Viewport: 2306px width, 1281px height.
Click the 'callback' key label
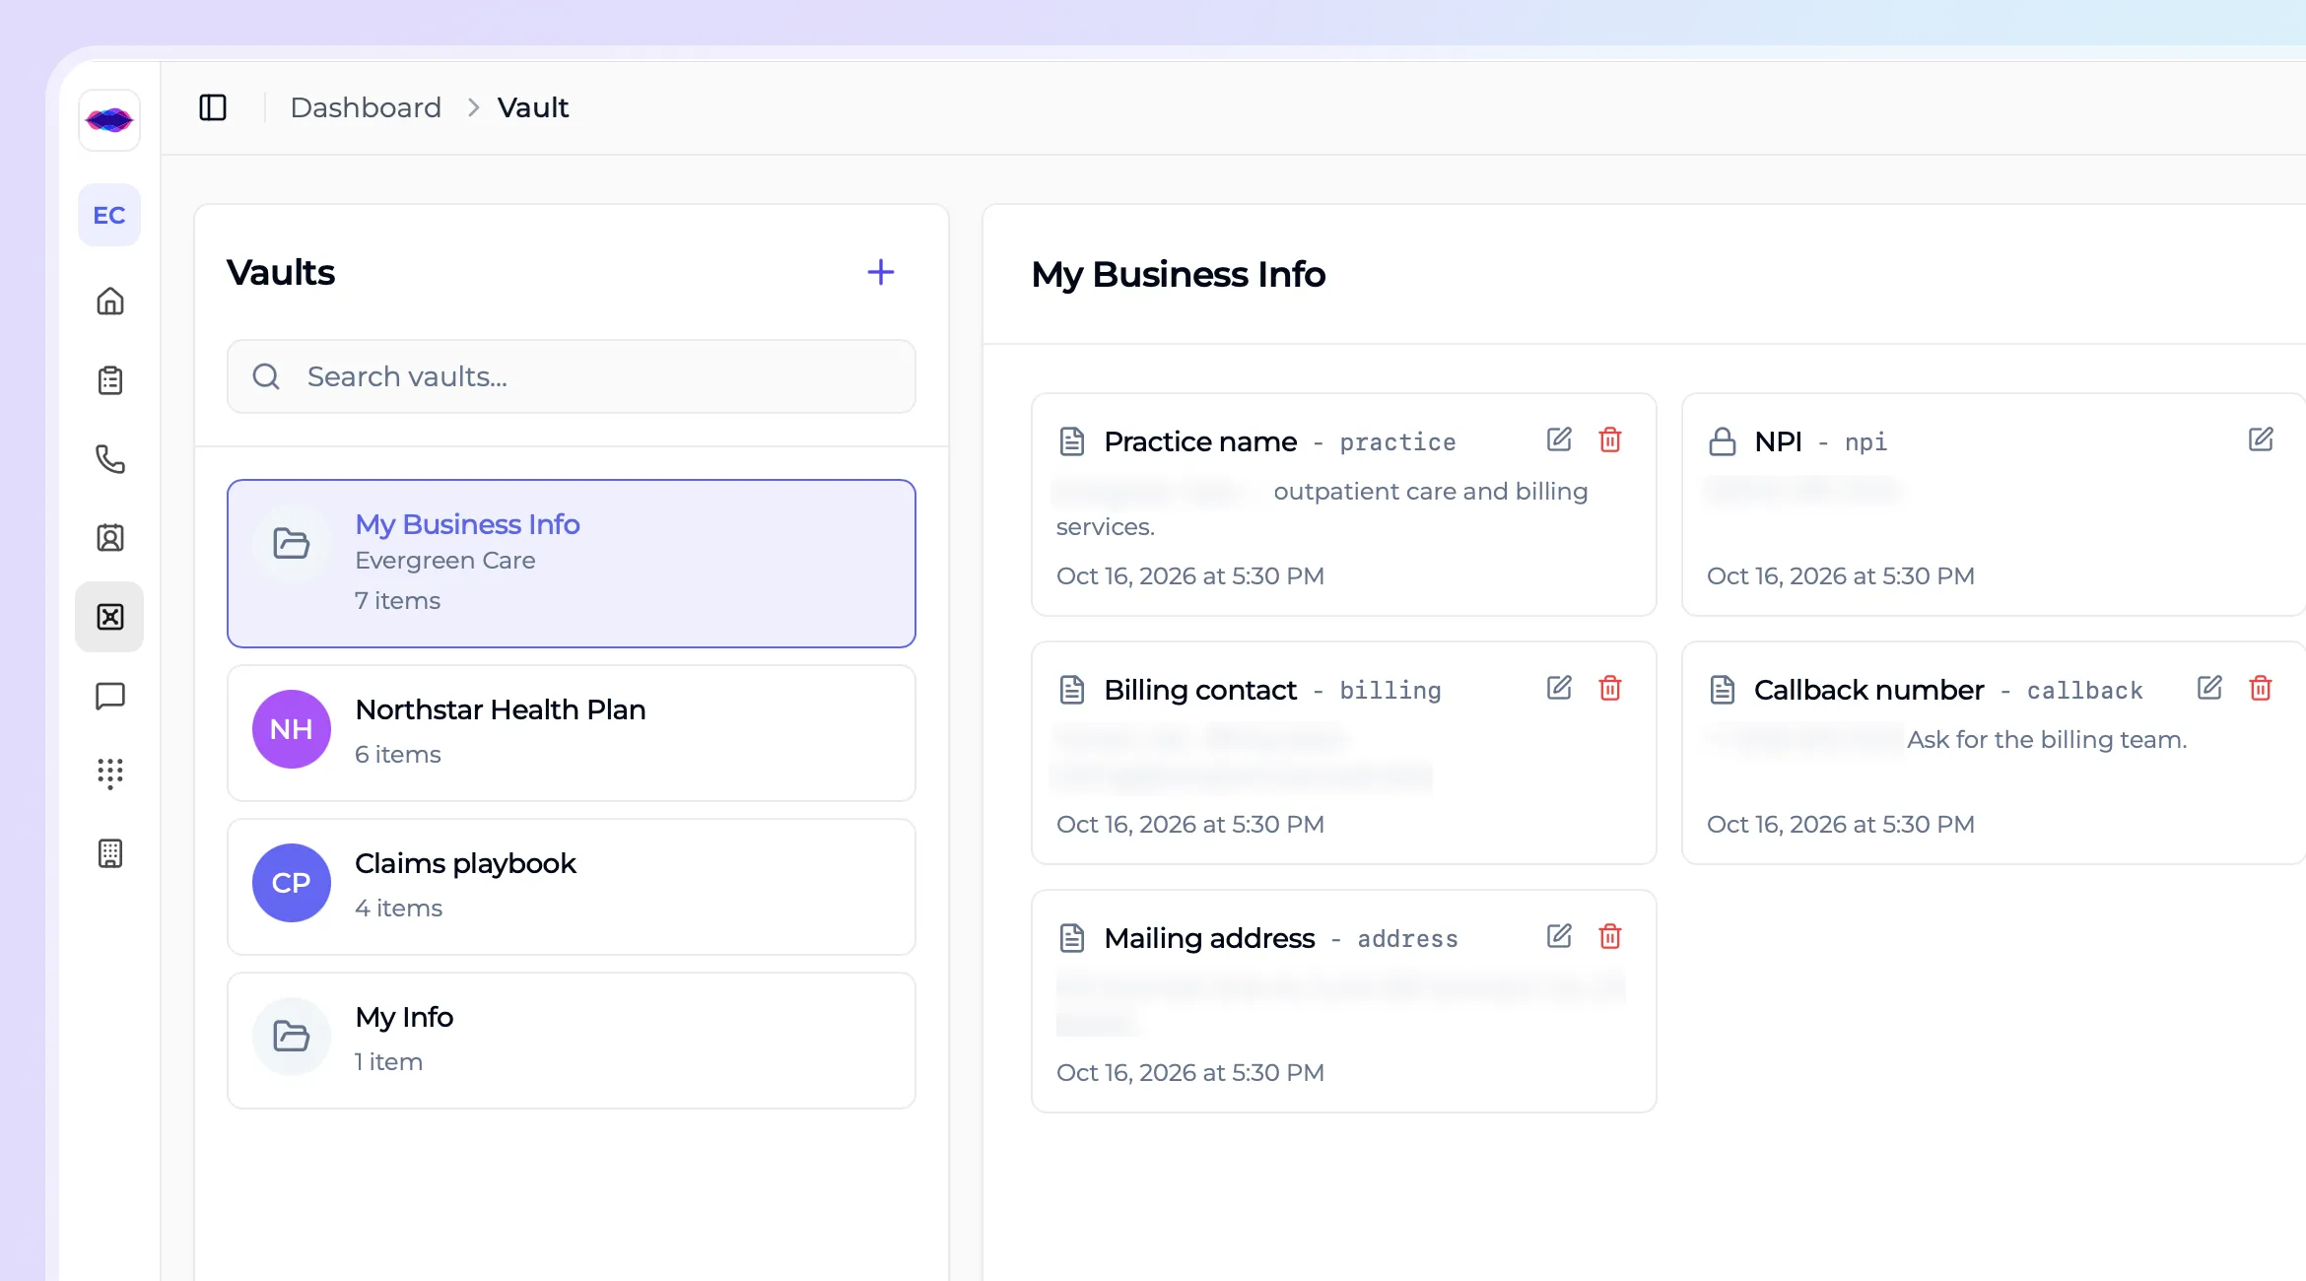[x=2085, y=691]
